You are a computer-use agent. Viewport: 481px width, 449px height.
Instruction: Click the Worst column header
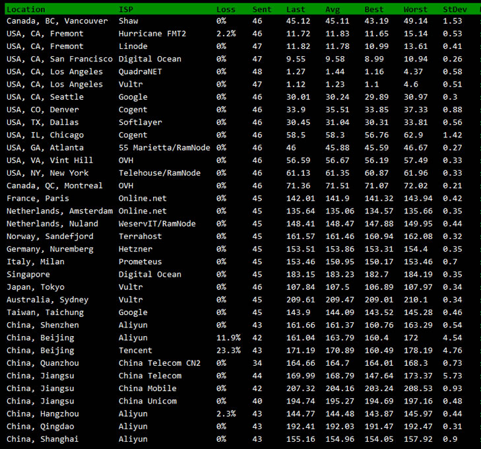(416, 9)
